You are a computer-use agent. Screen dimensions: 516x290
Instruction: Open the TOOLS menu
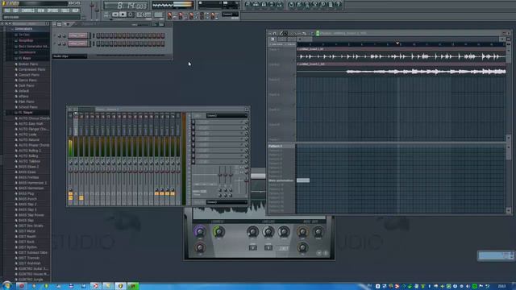[65, 10]
